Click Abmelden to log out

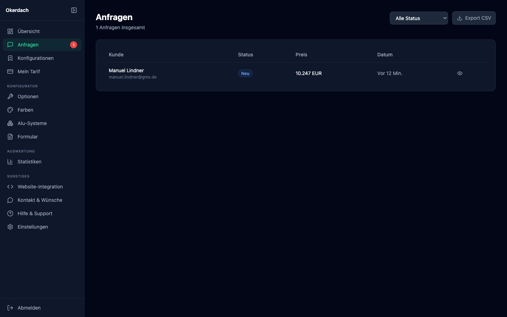point(29,308)
